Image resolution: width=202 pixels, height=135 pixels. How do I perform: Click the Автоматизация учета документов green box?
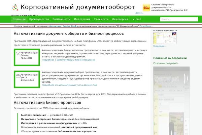[27, 79]
